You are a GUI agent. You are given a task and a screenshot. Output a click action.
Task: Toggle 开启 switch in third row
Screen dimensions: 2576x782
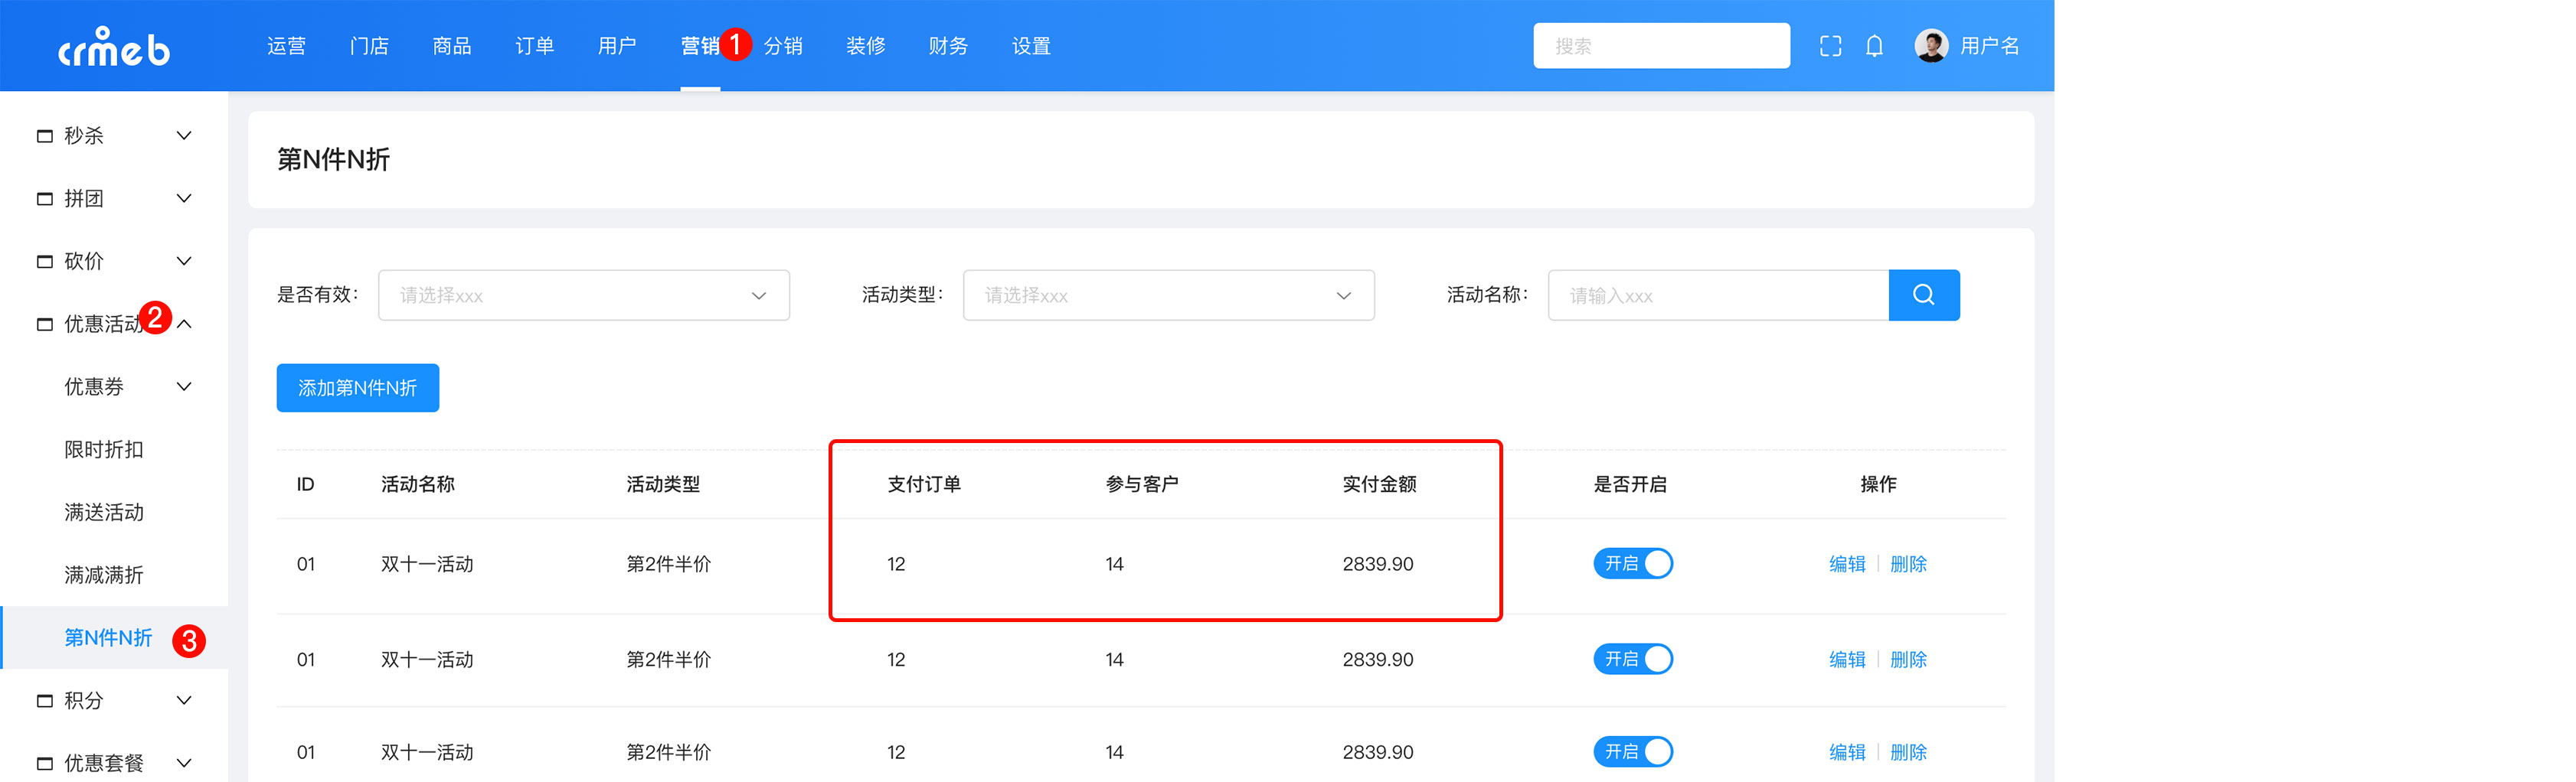click(1632, 752)
